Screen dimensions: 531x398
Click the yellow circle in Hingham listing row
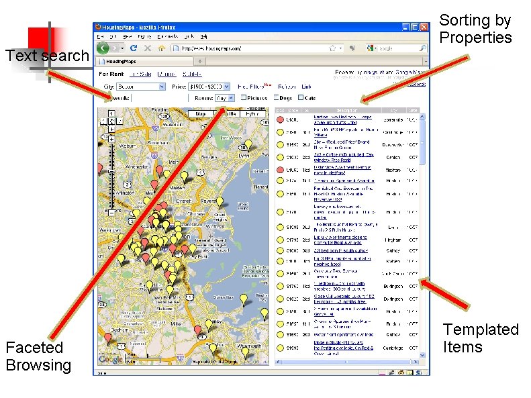pyautogui.click(x=280, y=240)
